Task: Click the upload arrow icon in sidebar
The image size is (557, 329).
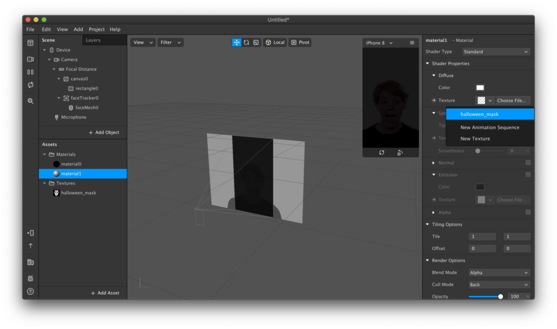Action: [30, 246]
